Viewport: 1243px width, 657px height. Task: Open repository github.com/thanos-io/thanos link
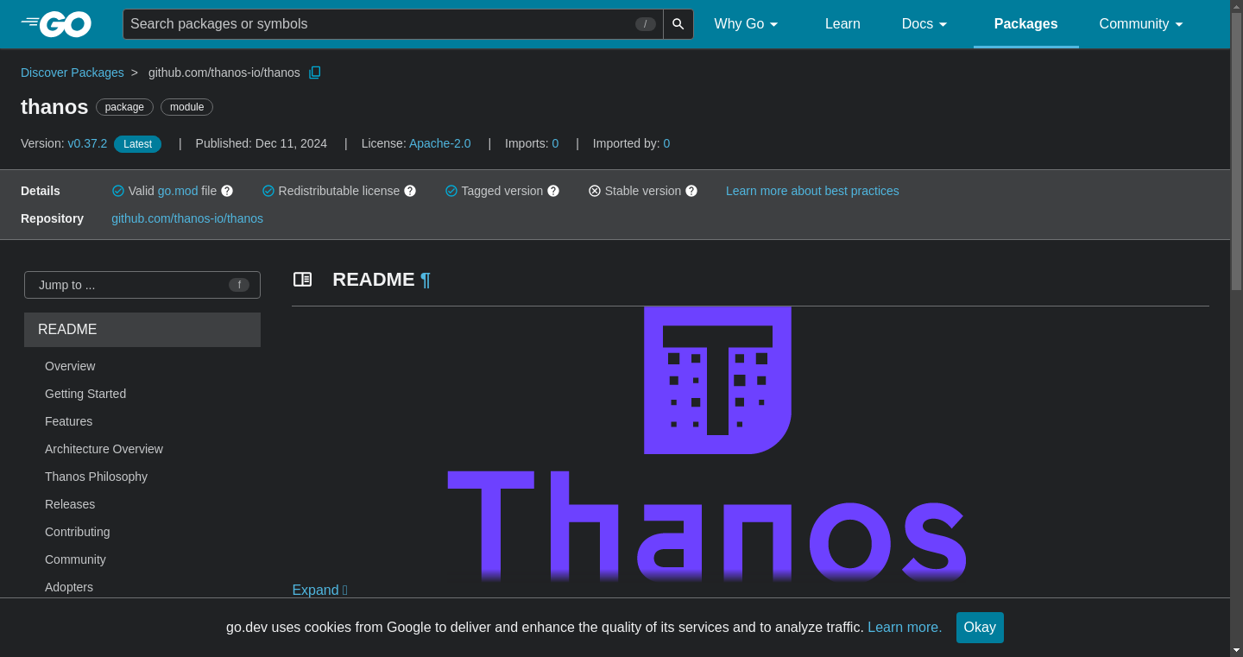tap(187, 218)
